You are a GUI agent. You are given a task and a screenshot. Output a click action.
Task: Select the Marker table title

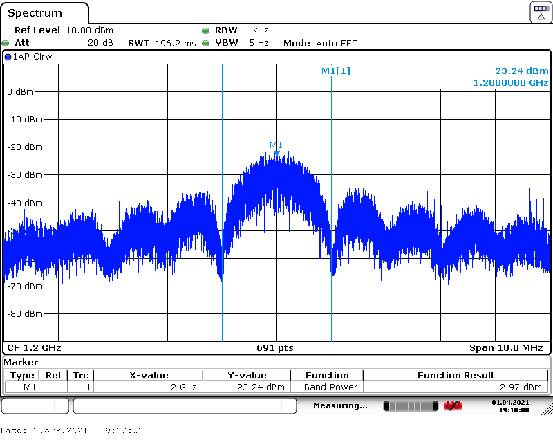[x=21, y=362]
